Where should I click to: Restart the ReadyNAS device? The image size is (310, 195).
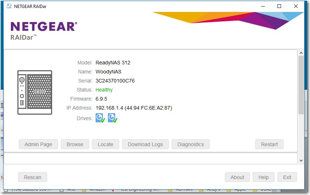click(x=269, y=144)
